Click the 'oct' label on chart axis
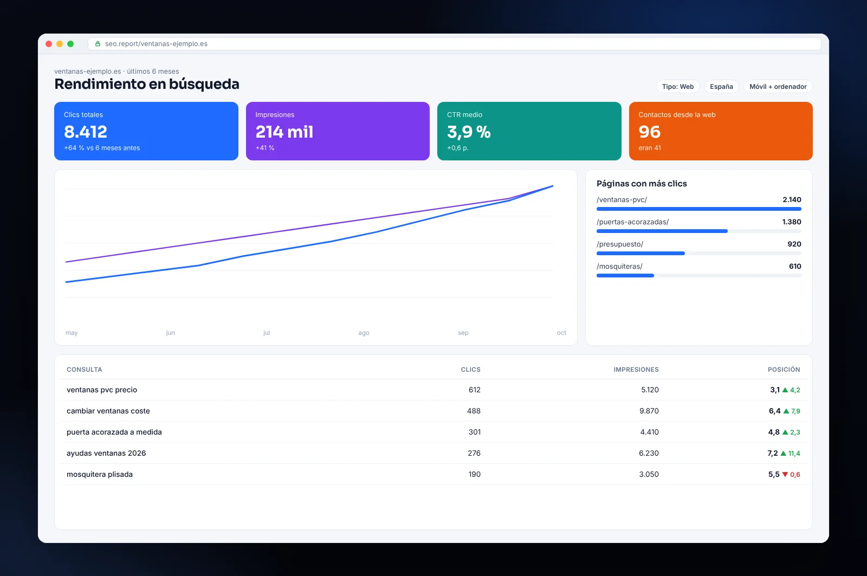The width and height of the screenshot is (867, 576). click(x=561, y=333)
